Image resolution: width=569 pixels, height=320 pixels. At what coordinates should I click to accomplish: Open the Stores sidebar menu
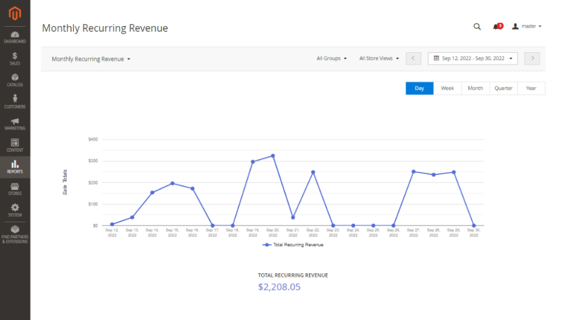(x=15, y=189)
